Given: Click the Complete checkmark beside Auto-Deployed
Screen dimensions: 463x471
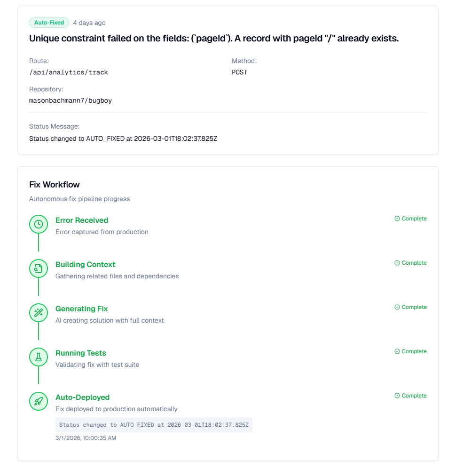Looking at the screenshot, I should [x=397, y=396].
